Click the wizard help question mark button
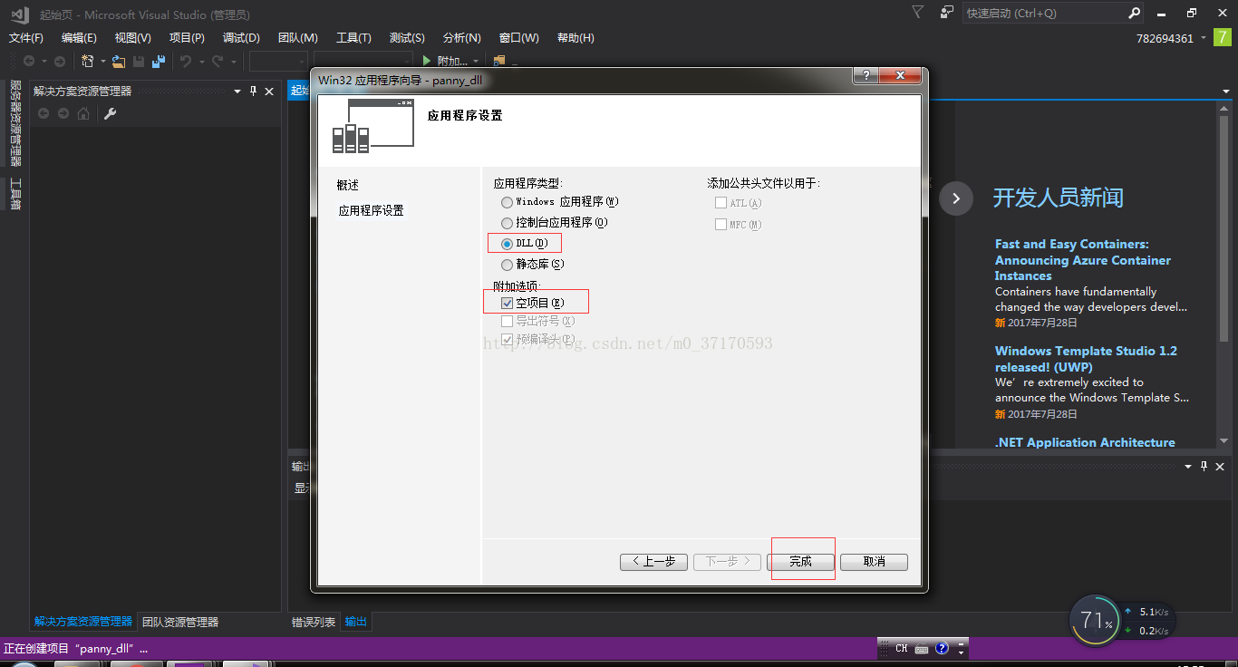This screenshot has height=667, width=1238. point(866,75)
